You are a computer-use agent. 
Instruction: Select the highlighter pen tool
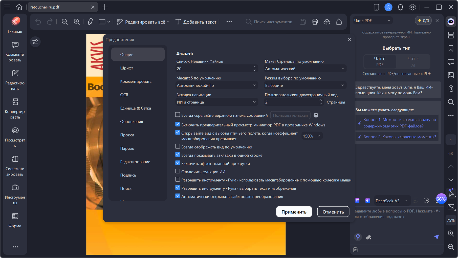coord(90,22)
